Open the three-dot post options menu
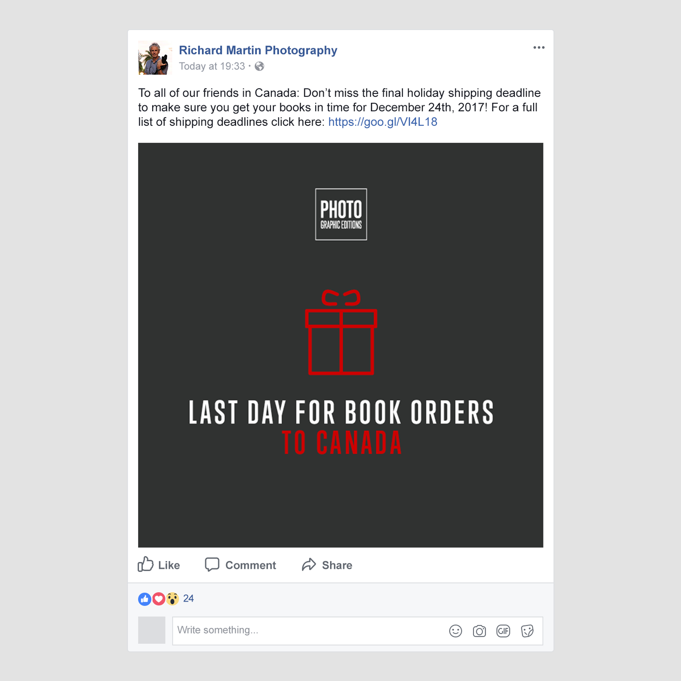 pos(539,47)
